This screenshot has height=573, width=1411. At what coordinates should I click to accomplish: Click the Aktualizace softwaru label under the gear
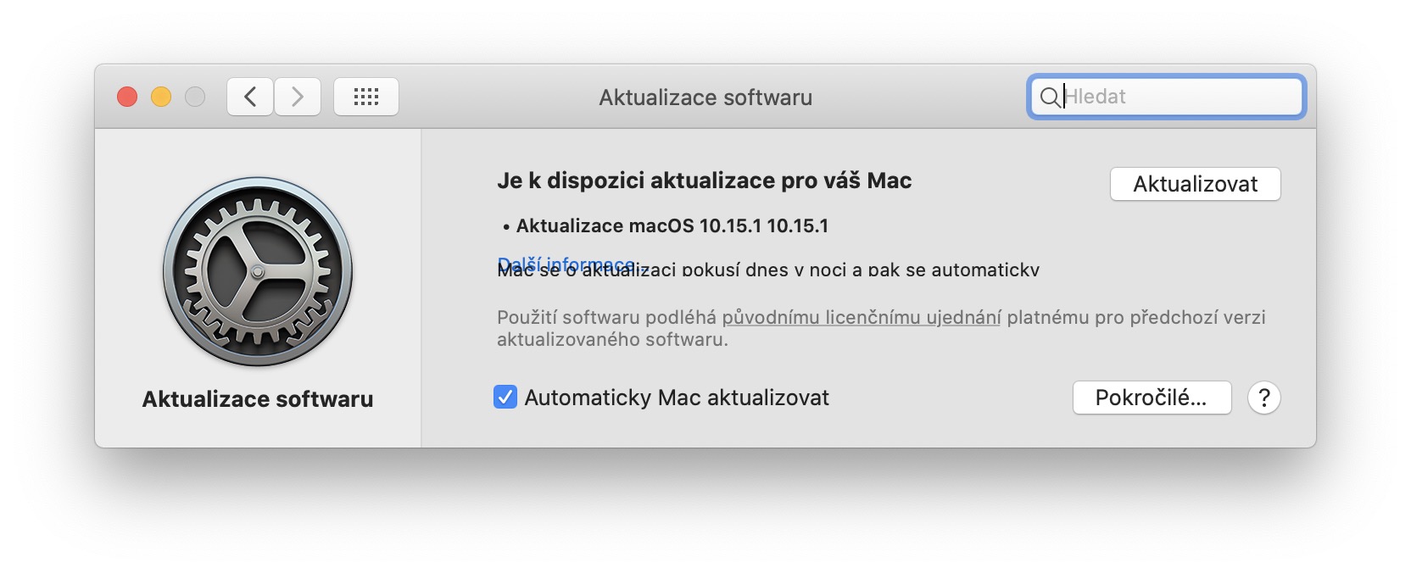258,399
